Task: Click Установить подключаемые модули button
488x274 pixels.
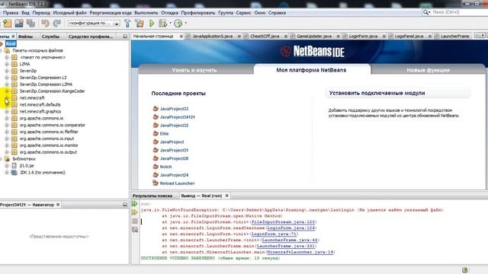Action: coord(398,93)
